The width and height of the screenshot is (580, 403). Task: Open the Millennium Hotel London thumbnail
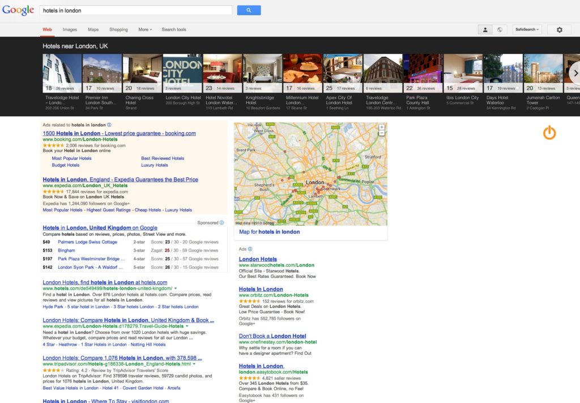302,73
